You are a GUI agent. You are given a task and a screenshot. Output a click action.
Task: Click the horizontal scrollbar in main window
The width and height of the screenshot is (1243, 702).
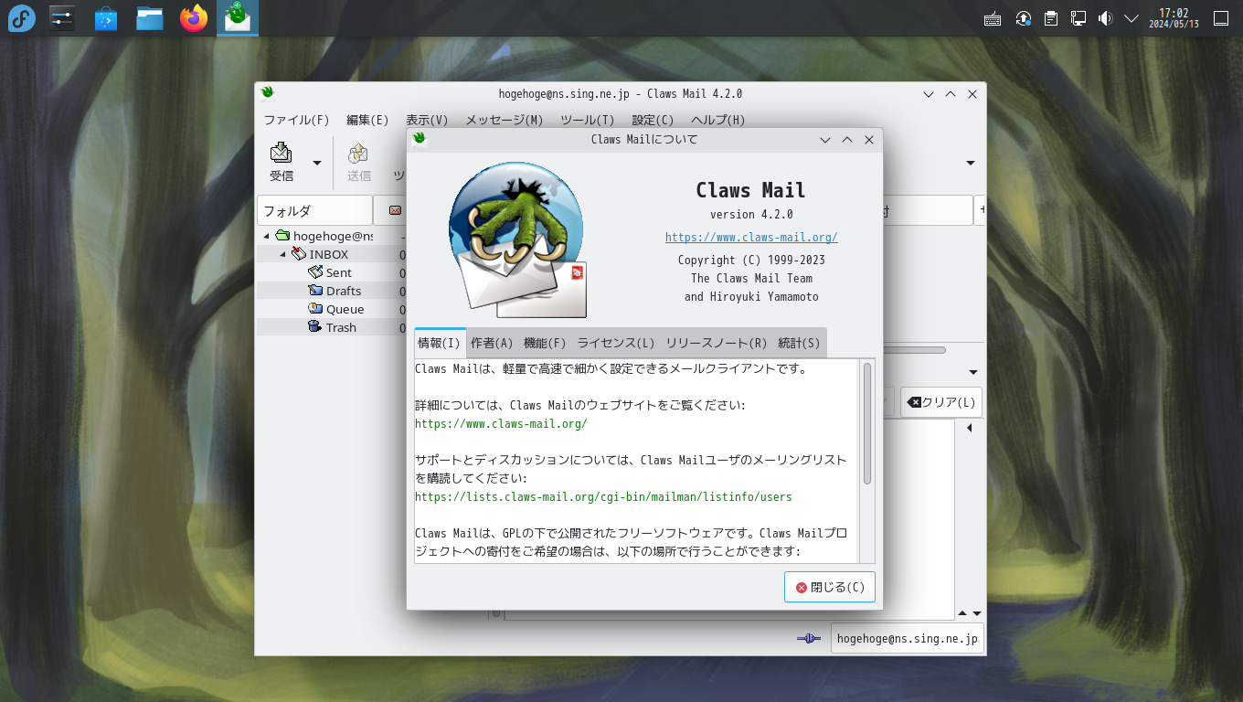point(914,349)
